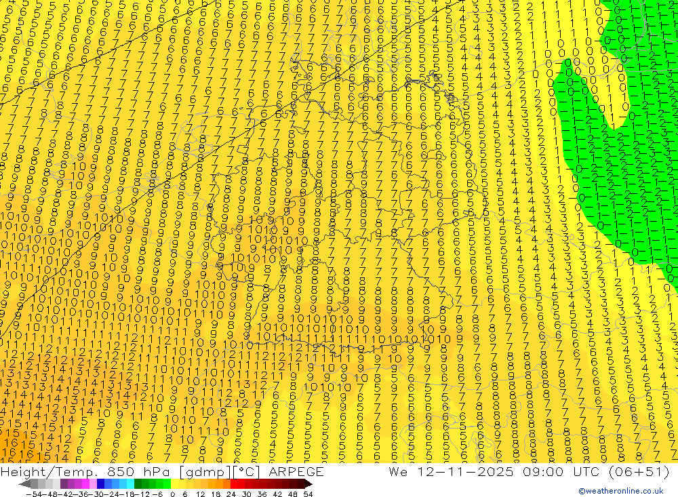The width and height of the screenshot is (678, 497).
Task: Click the '36' legend tick label
Action: click(x=262, y=494)
